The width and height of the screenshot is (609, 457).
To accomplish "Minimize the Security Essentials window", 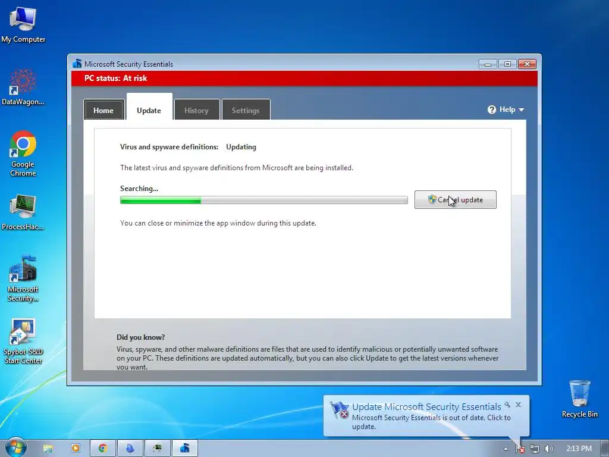I will tap(488, 64).
